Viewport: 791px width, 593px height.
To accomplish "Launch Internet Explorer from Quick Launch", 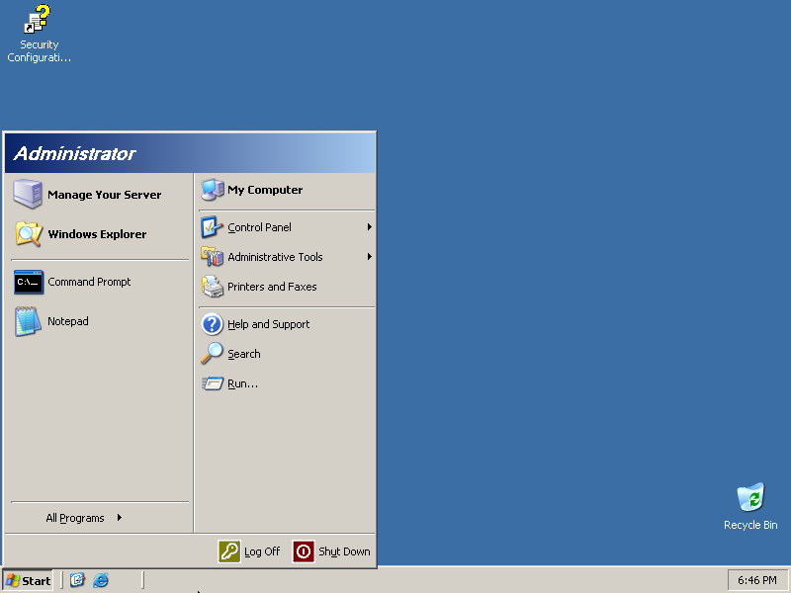I will (101, 580).
